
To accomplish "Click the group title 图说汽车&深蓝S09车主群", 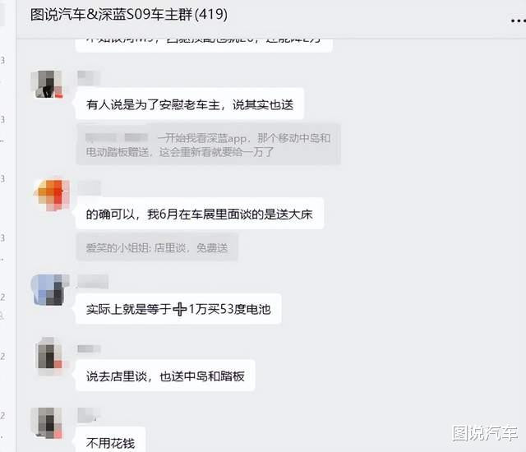I will (129, 15).
